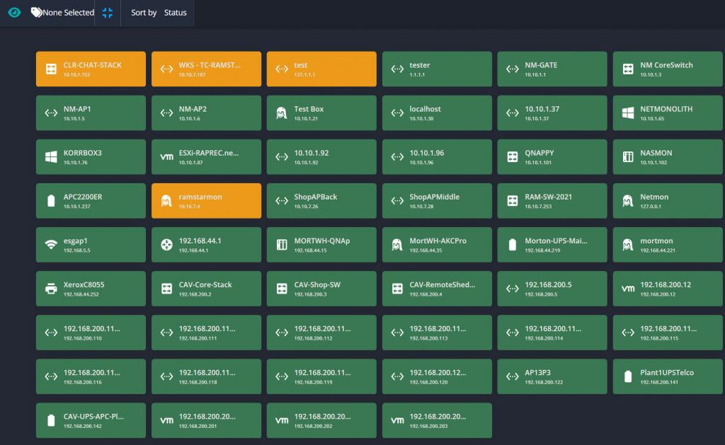Click the printer icon on XeroxC8055
This screenshot has width=725, height=445.
point(51,289)
